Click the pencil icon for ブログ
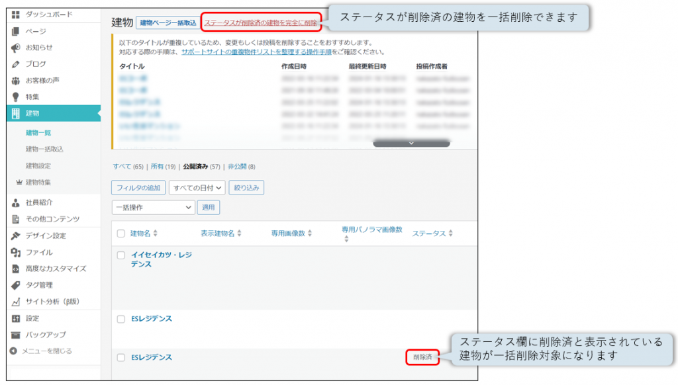678x385 pixels. point(16,64)
